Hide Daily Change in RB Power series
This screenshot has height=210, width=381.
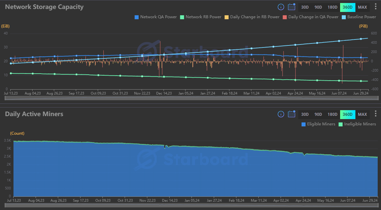(x=252, y=17)
